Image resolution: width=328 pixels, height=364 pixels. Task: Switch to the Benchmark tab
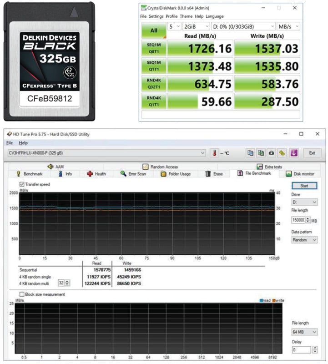(x=30, y=174)
